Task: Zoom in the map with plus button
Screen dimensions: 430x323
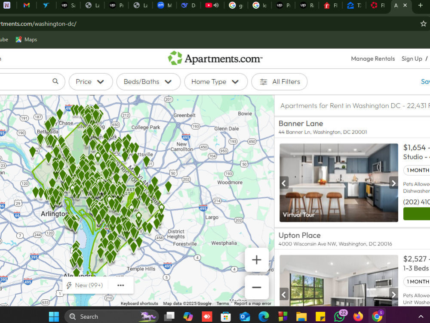Action: click(257, 260)
